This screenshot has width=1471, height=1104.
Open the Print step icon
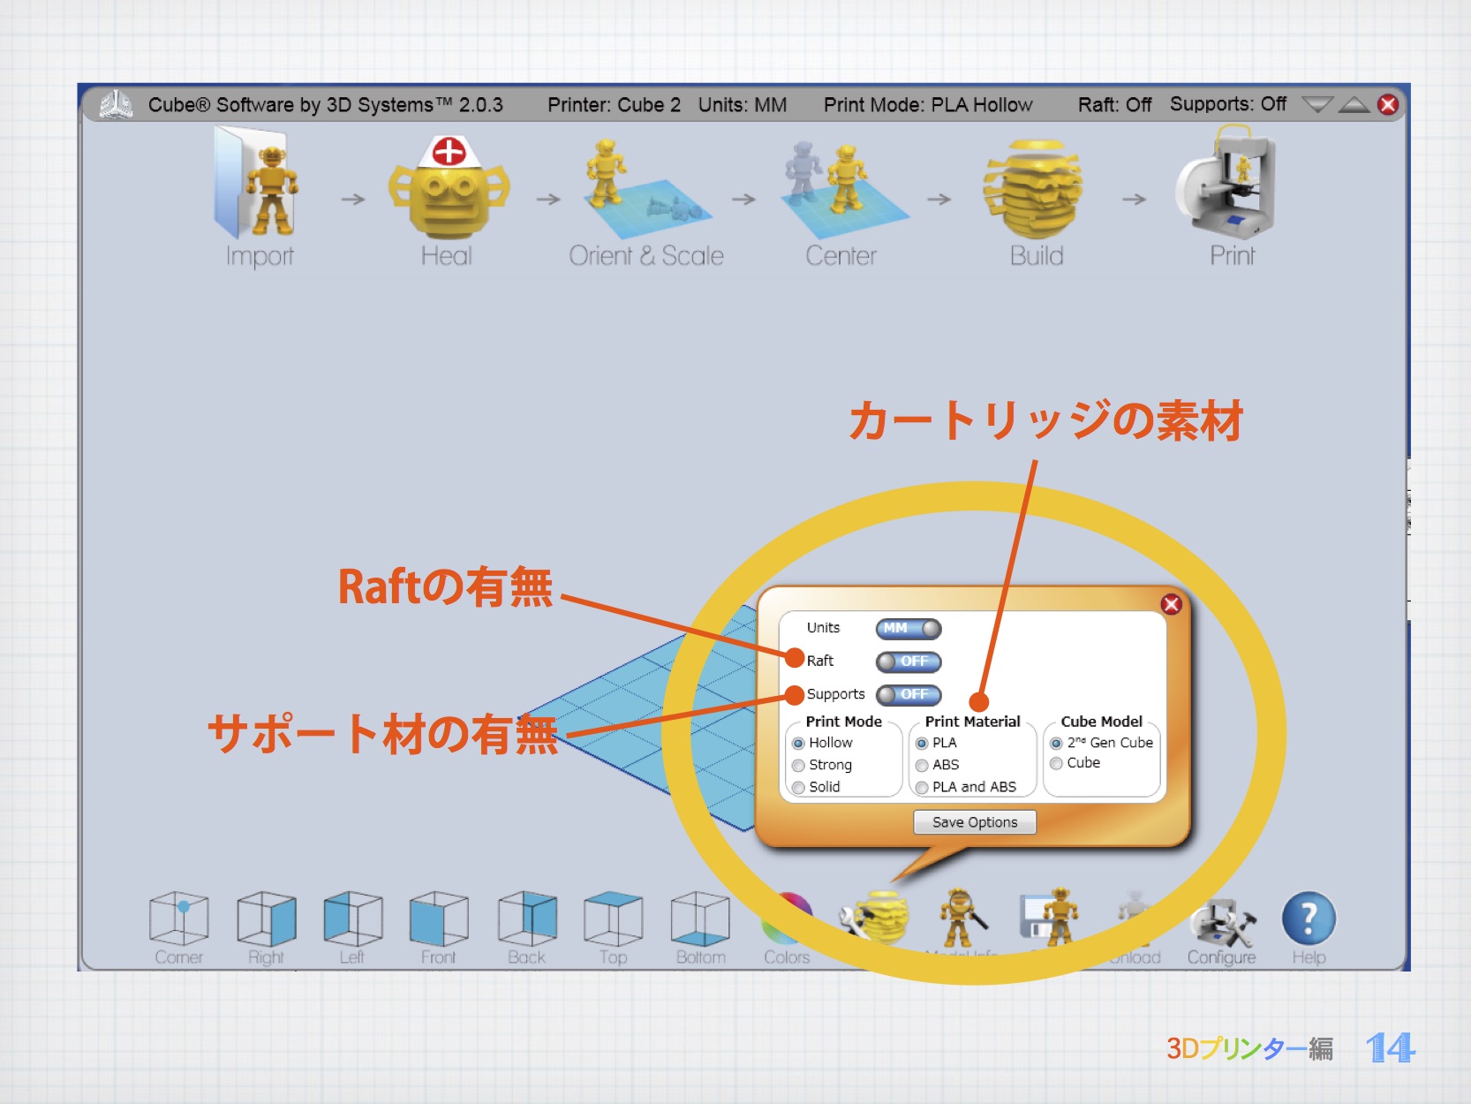tap(1226, 182)
